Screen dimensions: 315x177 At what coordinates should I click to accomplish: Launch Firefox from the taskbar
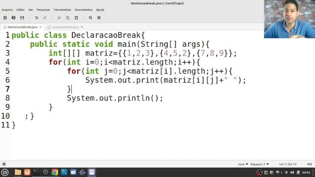[27, 172]
